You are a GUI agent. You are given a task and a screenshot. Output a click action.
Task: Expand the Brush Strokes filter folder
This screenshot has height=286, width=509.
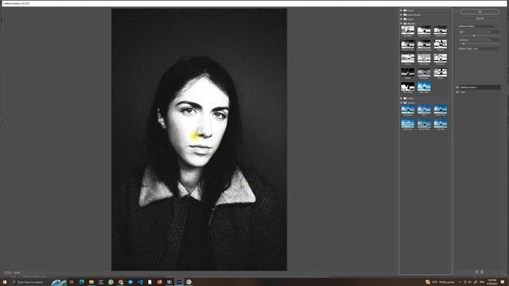401,14
